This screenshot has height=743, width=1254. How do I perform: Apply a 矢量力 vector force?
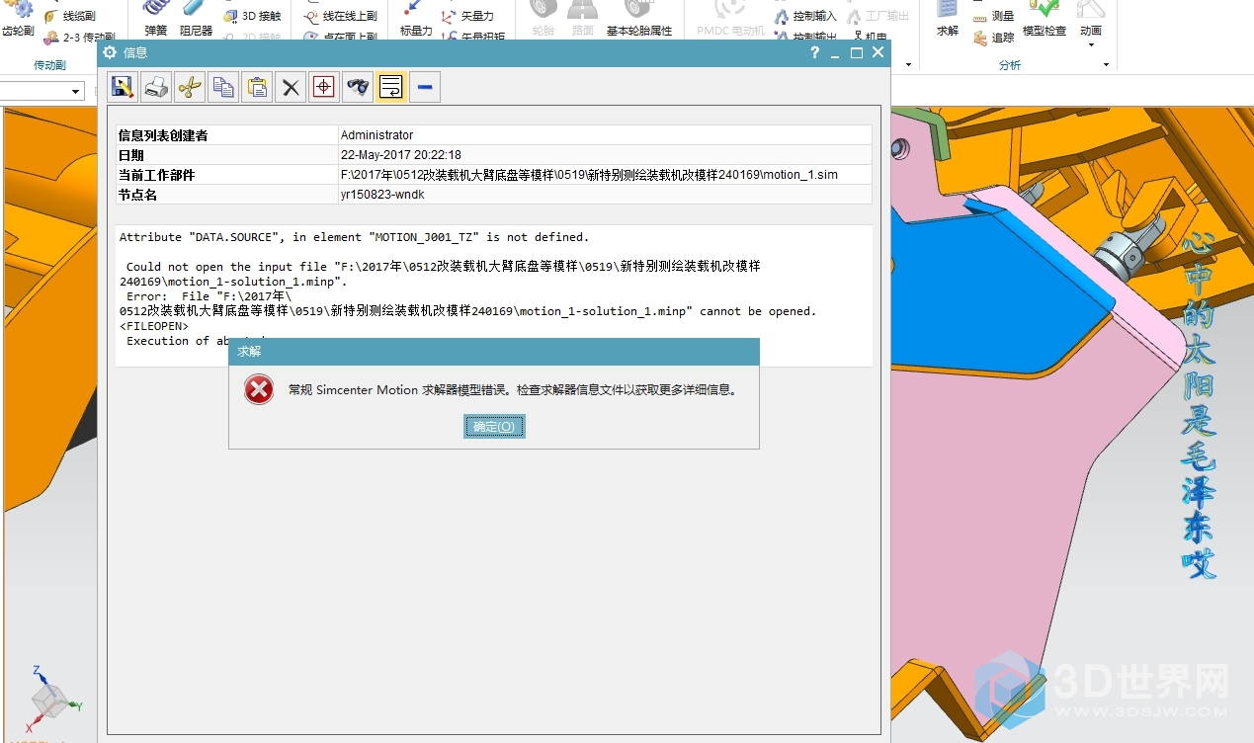point(468,16)
